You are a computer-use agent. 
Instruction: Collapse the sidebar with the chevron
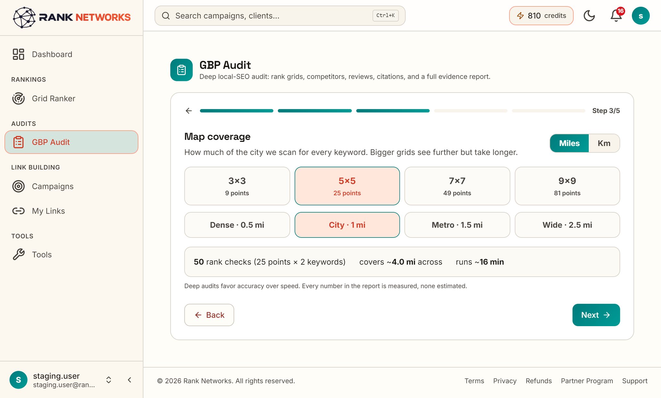click(x=130, y=380)
